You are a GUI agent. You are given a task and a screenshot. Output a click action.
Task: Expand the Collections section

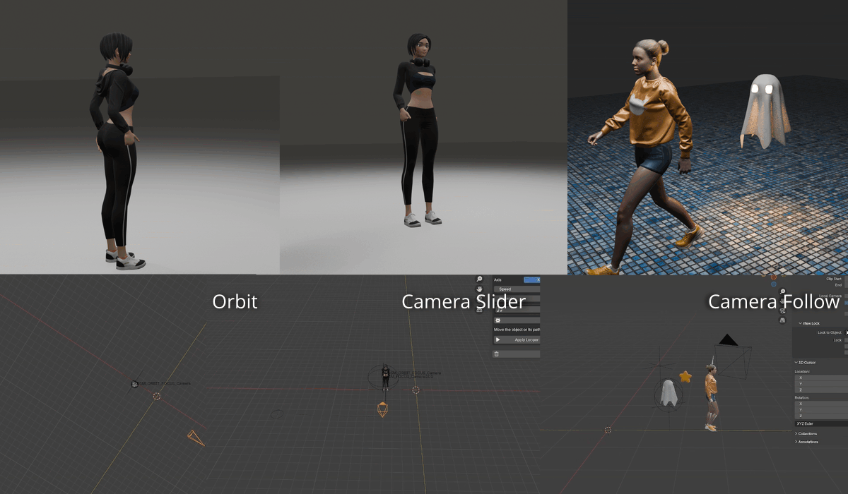pos(806,433)
